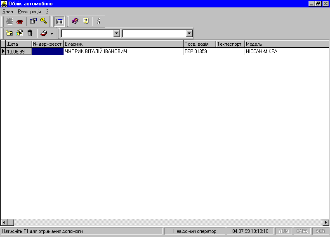Click the Дата column header

pos(19,44)
